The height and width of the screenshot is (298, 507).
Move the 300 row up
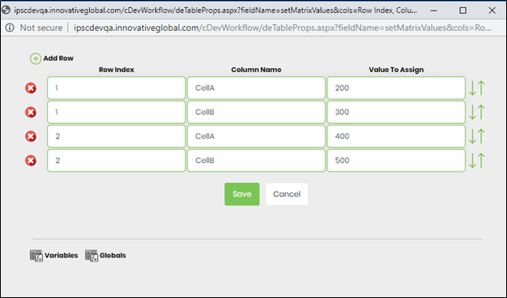click(481, 112)
